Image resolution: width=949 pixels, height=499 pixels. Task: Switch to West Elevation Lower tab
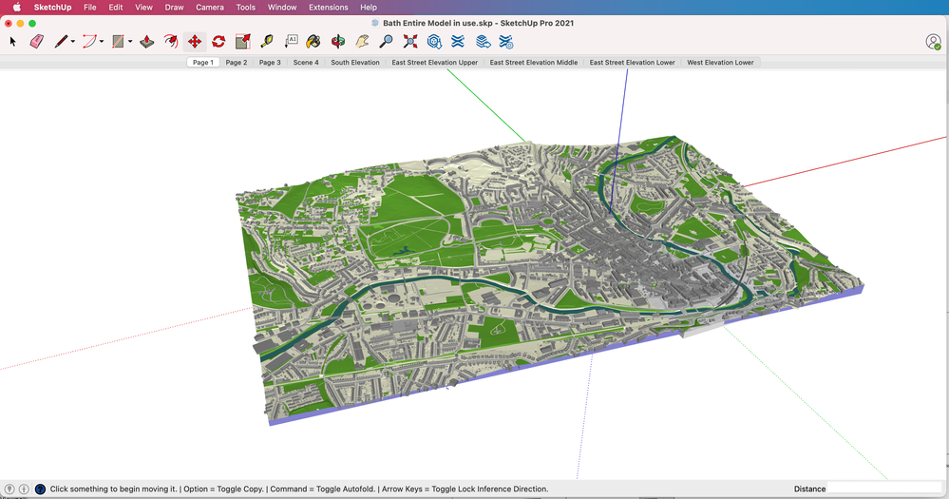click(x=720, y=63)
